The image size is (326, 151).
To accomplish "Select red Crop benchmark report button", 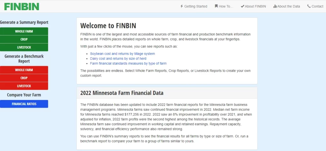I will [x=24, y=78].
